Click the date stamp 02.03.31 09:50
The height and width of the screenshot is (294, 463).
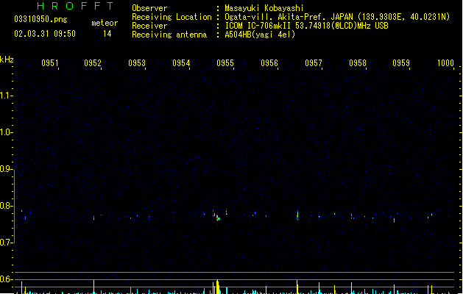coord(45,34)
